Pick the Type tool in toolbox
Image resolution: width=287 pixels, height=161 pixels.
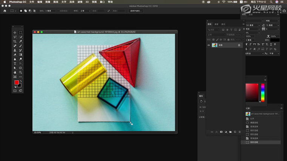click(15, 64)
